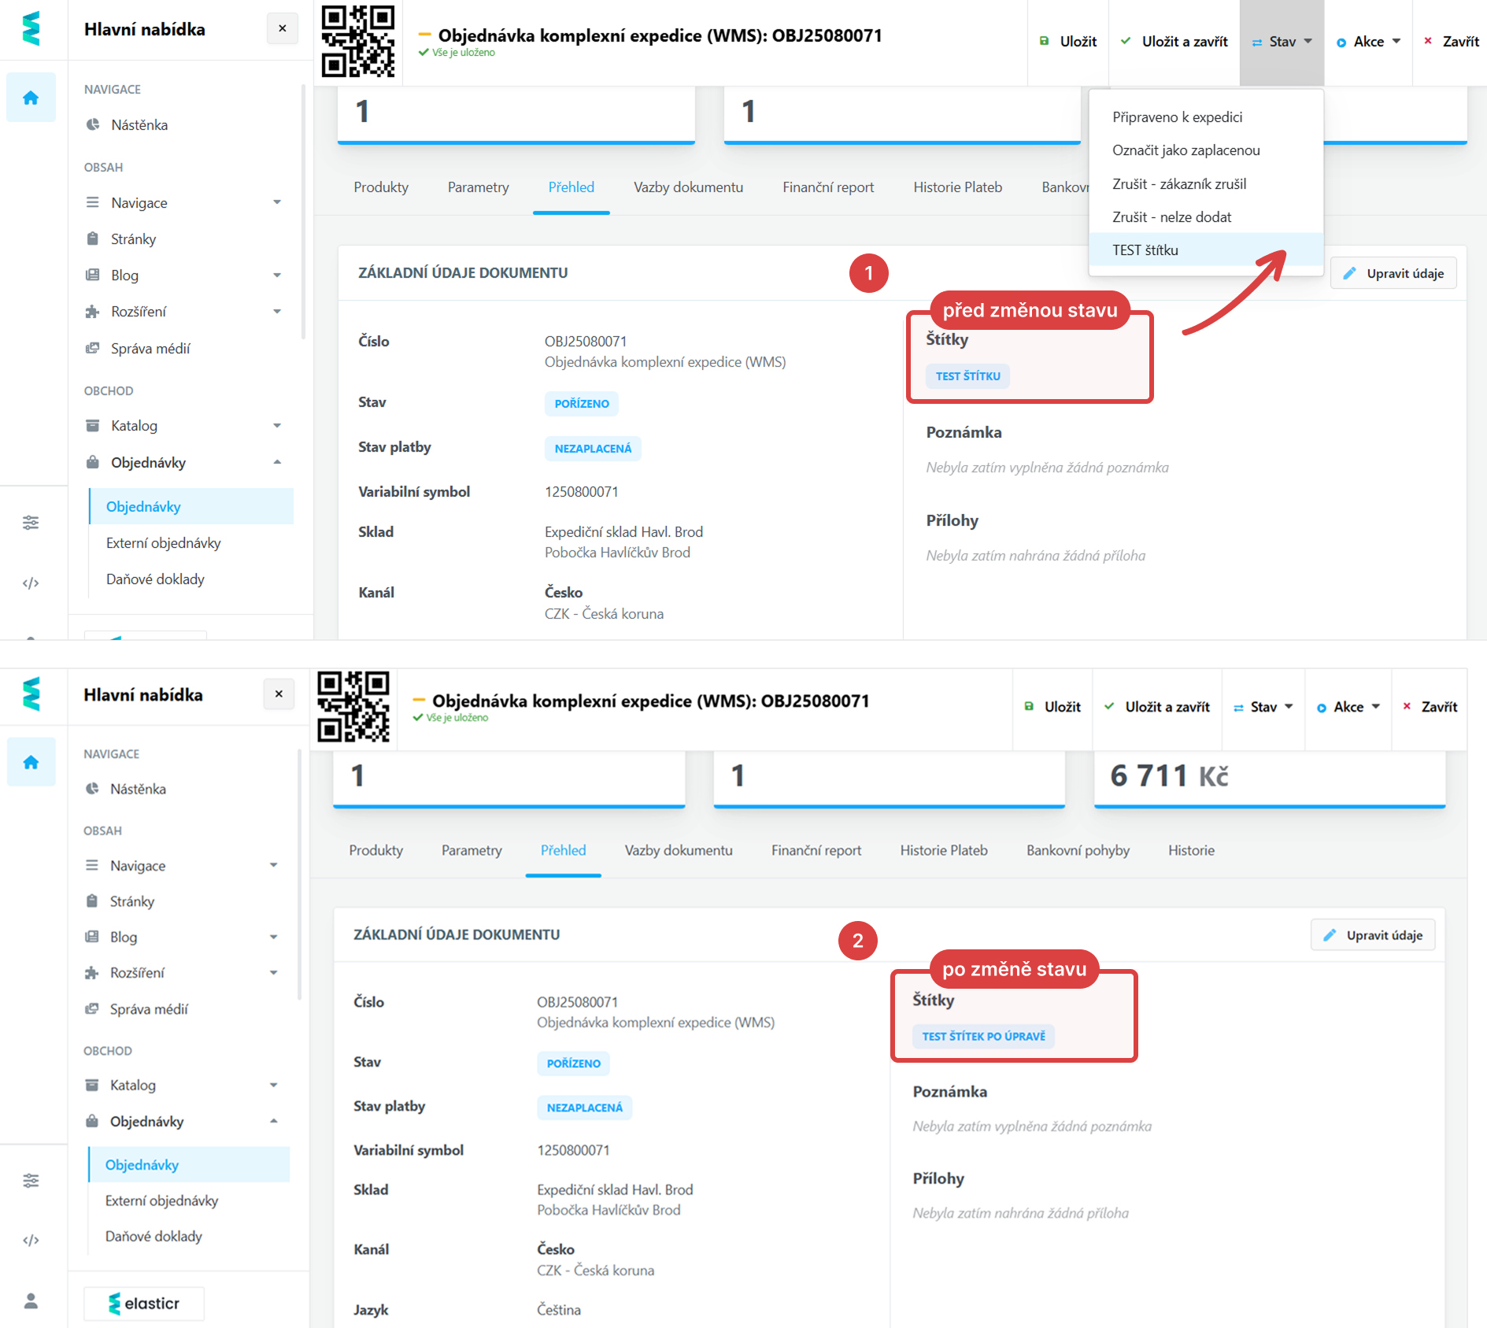
Task: Close the top Hlavní nabídka panel
Action: [282, 29]
